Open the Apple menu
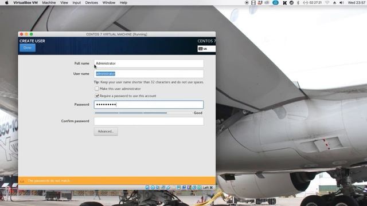Screen dimensions: 367x206 click(6, 2)
